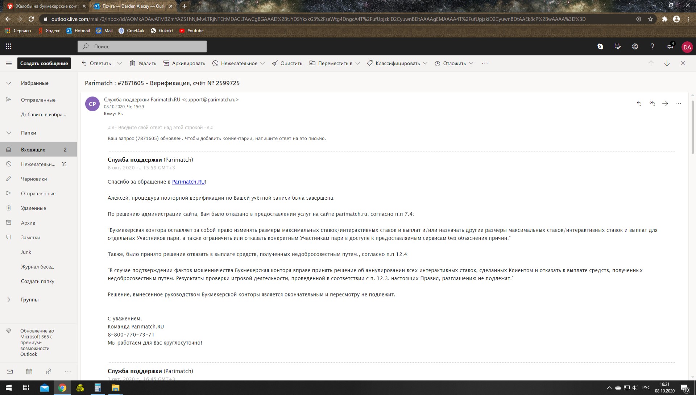The height and width of the screenshot is (395, 696).
Task: Click the Поиск search field
Action: tap(142, 46)
